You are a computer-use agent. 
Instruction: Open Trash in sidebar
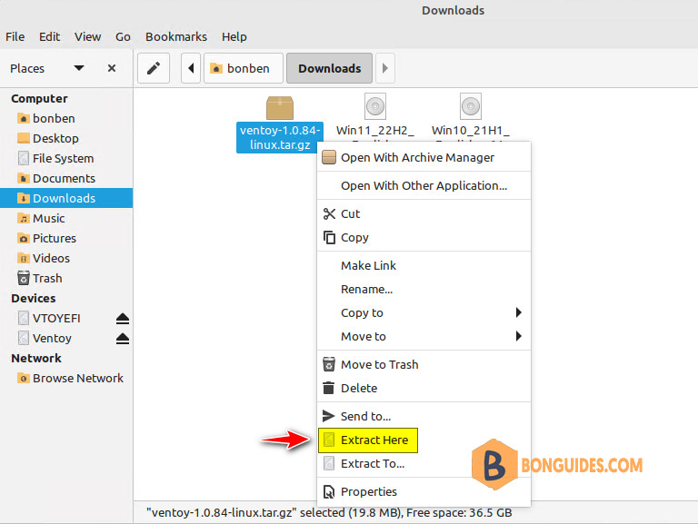tap(66, 279)
